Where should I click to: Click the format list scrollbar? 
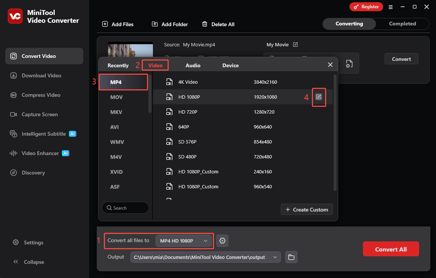coord(150,93)
